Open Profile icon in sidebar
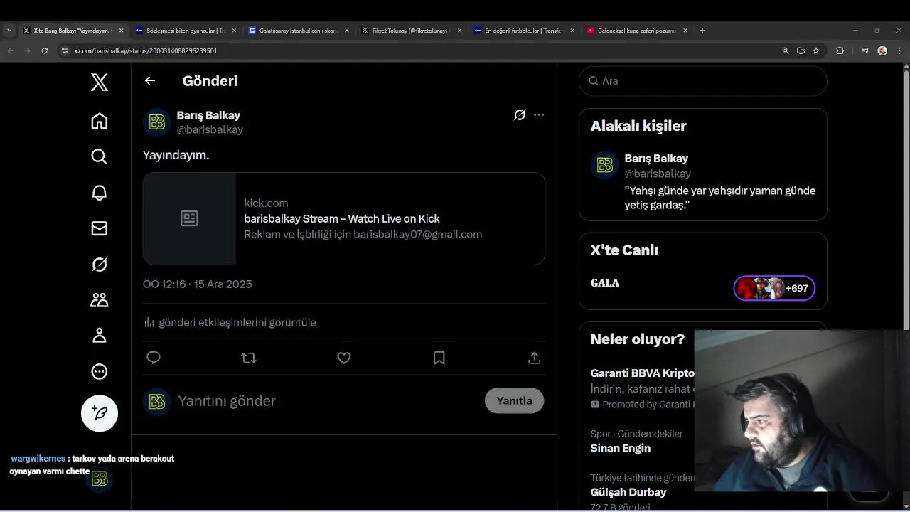The image size is (910, 512). coord(100,336)
